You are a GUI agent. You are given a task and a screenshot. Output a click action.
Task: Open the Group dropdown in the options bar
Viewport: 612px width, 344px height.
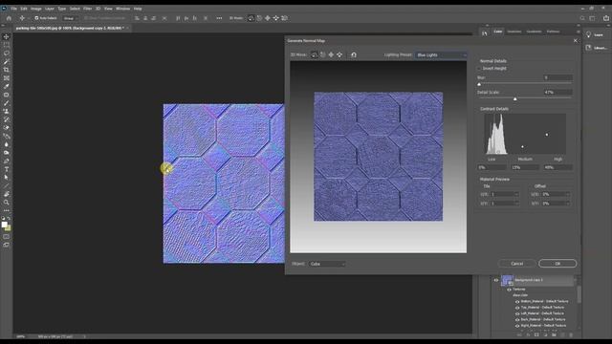[x=70, y=18]
